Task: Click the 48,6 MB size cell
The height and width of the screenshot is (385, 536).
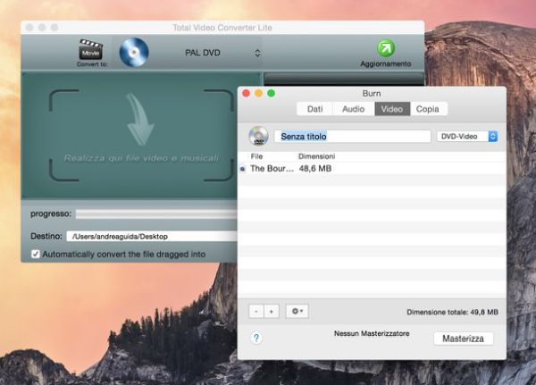Action: tap(315, 169)
